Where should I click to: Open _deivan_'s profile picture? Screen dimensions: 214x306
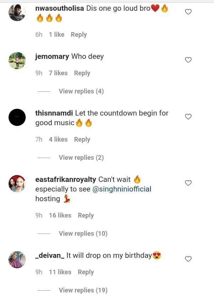(x=17, y=259)
